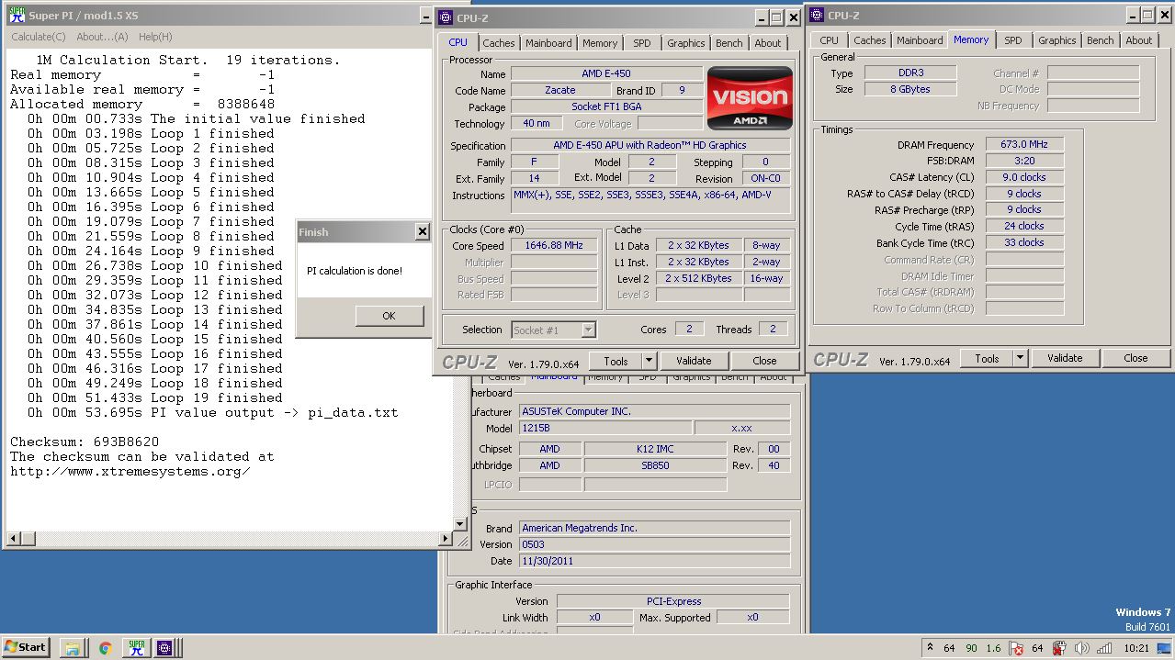Click the 10:21 taskbar clock
The height and width of the screenshot is (660, 1175).
pyautogui.click(x=1135, y=648)
